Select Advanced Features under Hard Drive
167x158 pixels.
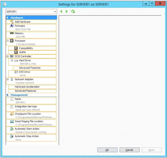pos(34,68)
